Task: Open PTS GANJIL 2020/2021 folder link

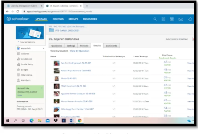Action: (67, 30)
